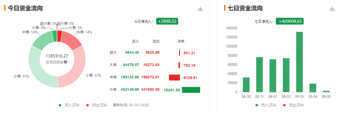Click the red 中单 net bar -6129.91
339x114 pixels.
[x=174, y=77]
